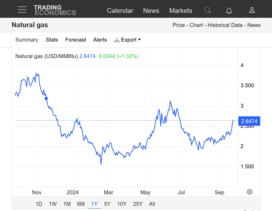
Task: Switch to the Stats tab
Action: (52, 40)
